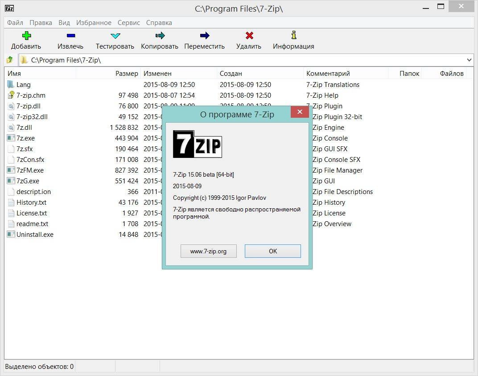Click the Удалить (Delete) red X icon
Image resolution: width=478 pixels, height=376 pixels.
pos(249,36)
